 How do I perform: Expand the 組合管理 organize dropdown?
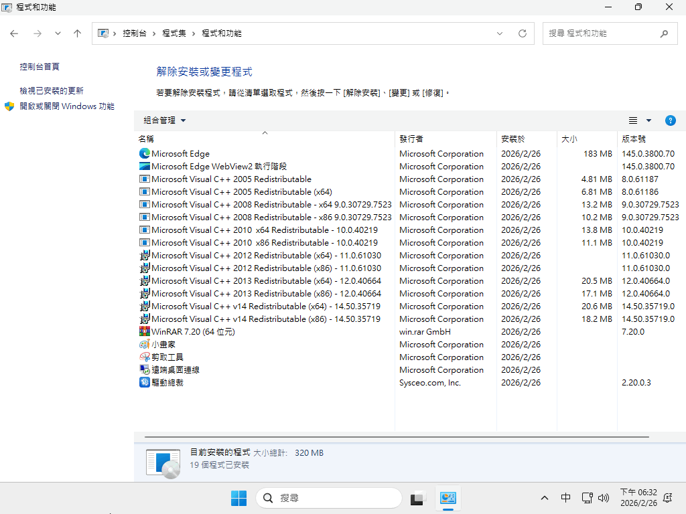165,120
